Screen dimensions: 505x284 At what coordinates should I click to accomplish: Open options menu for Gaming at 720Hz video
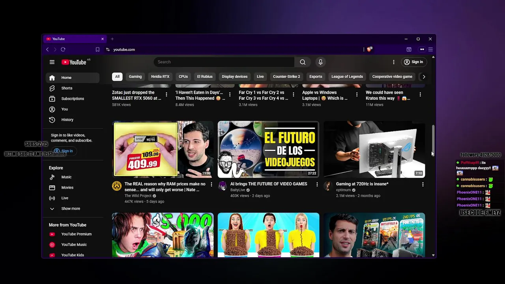423,184
